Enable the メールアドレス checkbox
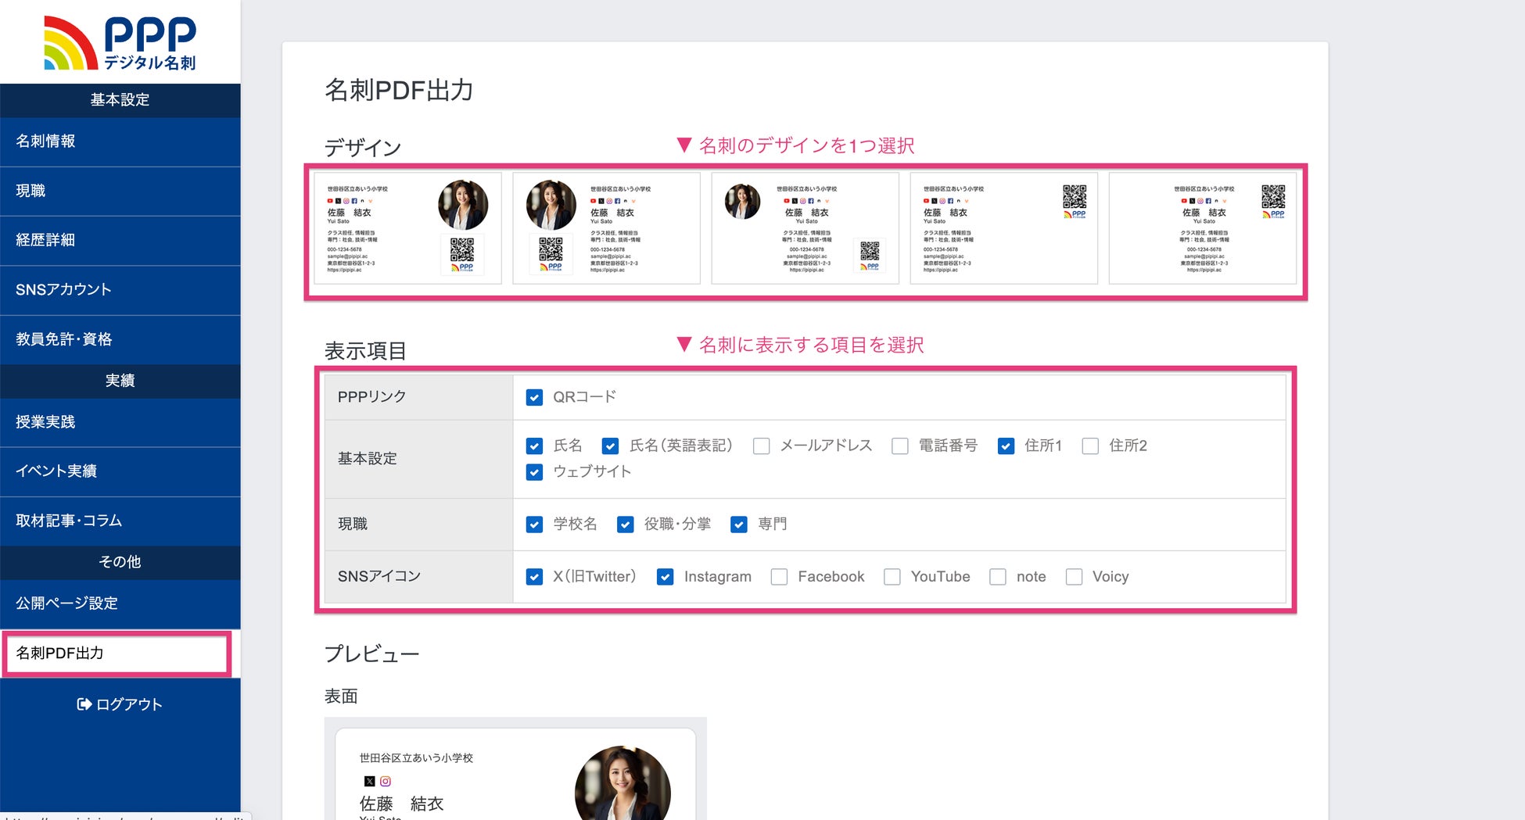Viewport: 1525px width, 820px height. pos(762,446)
